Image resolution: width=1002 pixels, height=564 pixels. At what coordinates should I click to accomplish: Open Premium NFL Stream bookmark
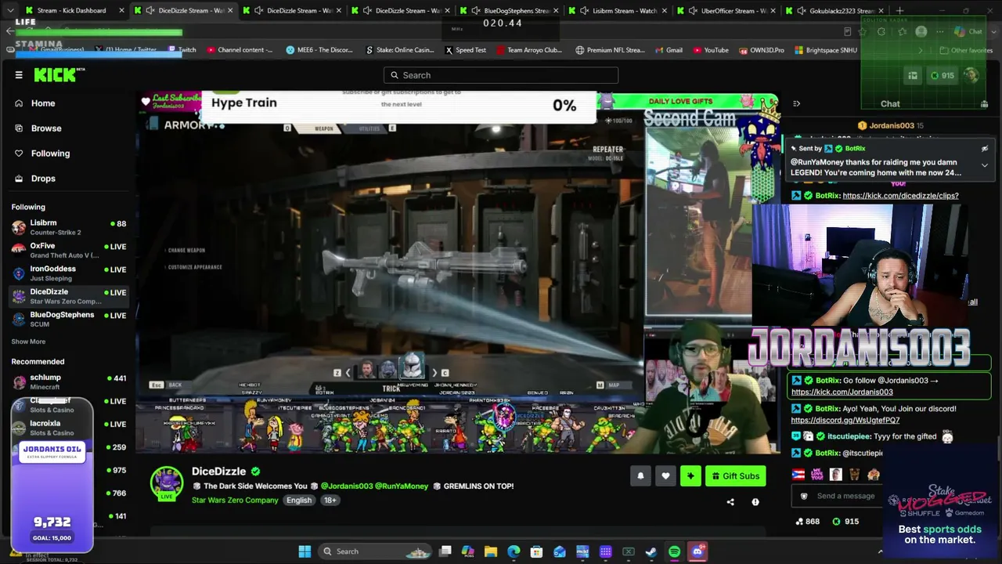pos(611,50)
